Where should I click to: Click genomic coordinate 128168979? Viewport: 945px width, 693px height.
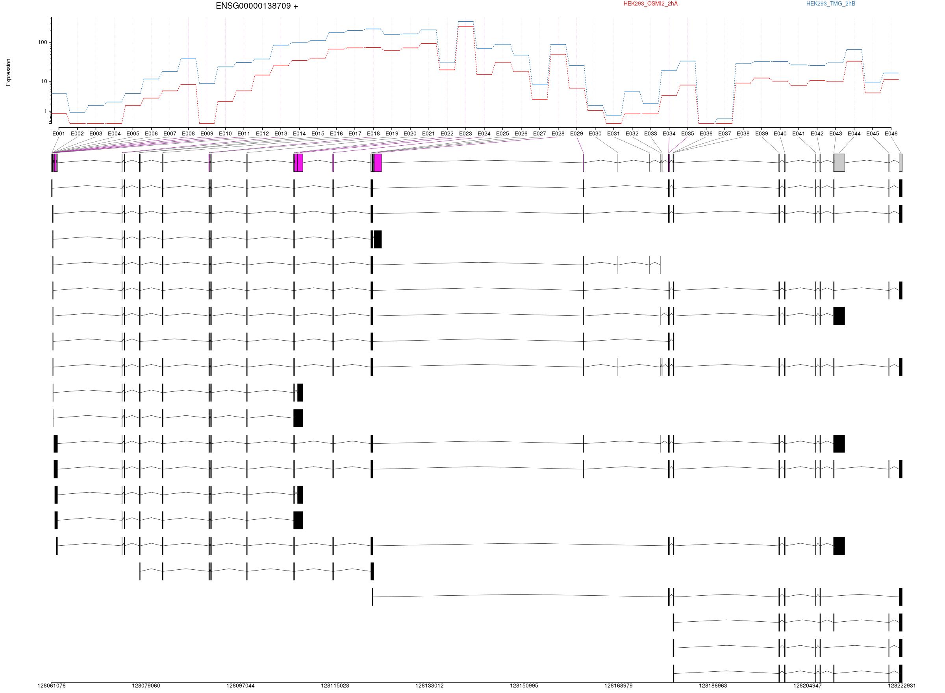point(619,686)
